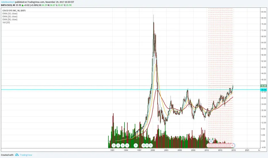The height and width of the screenshot is (158, 268).
Task: Click the 2021 label on time axis
Action: [247, 150]
